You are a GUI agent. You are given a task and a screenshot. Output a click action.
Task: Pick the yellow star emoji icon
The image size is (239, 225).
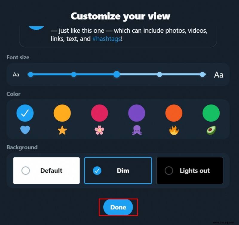click(62, 130)
